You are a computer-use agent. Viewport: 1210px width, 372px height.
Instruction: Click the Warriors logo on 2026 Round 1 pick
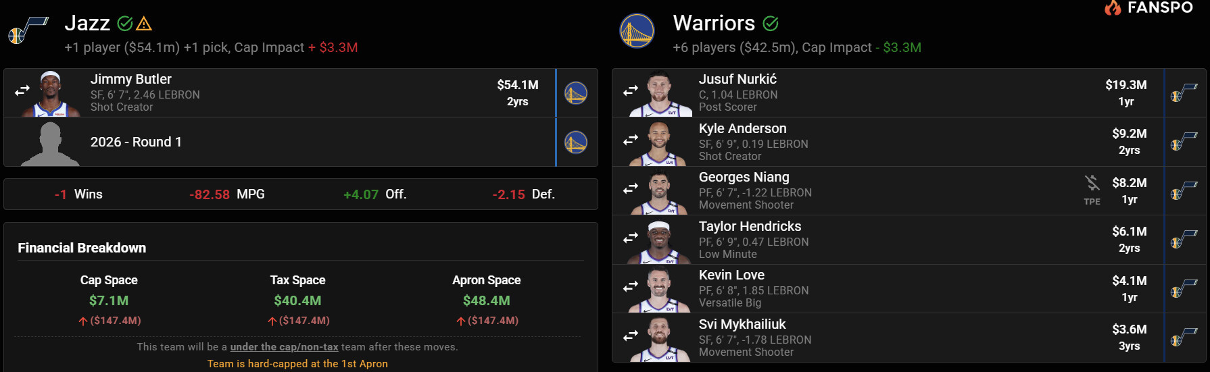(576, 142)
